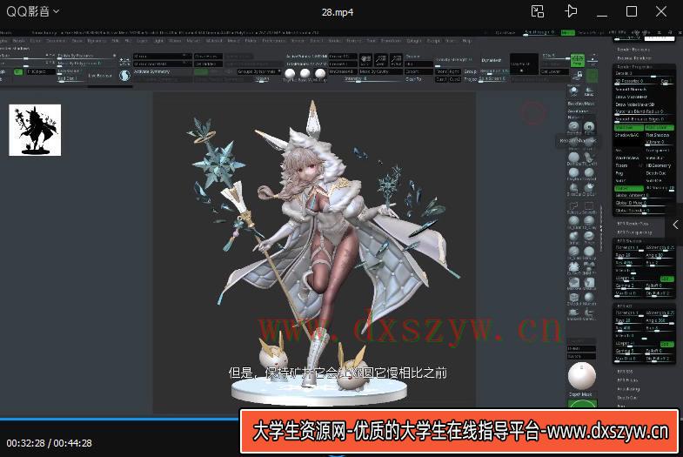Open the Light menu
The height and width of the screenshot is (457, 683).
point(158,41)
